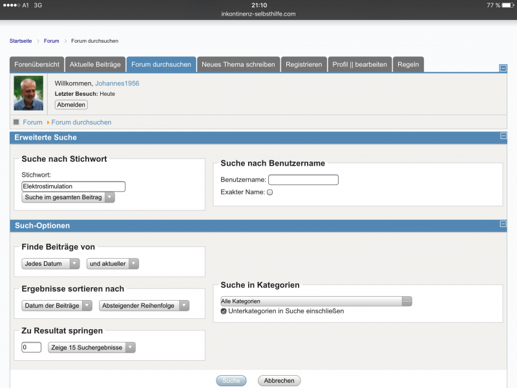The width and height of the screenshot is (517, 388).
Task: Click the Abbrechen button
Action: (x=279, y=381)
